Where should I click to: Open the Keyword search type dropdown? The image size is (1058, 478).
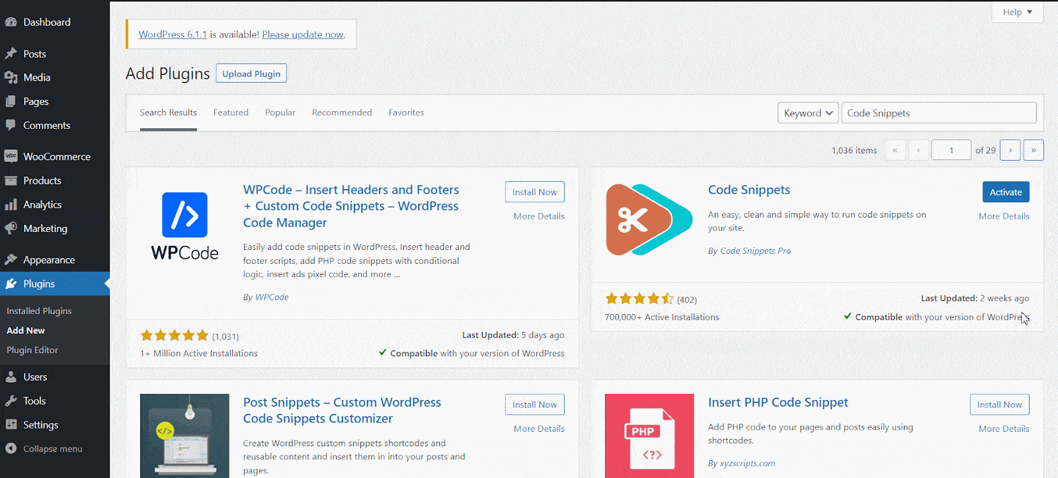[x=808, y=113]
